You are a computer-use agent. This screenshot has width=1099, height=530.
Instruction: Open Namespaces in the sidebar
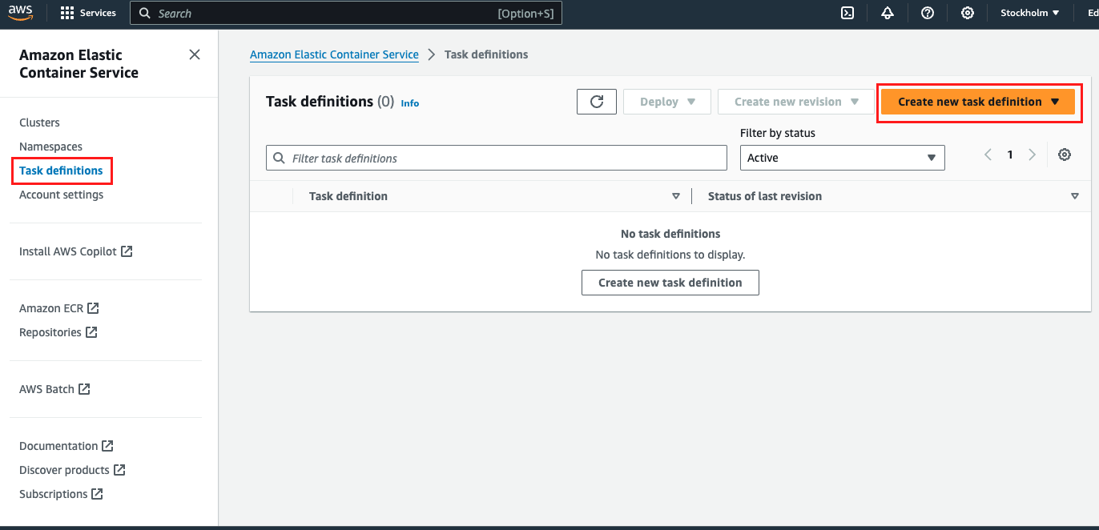click(50, 147)
